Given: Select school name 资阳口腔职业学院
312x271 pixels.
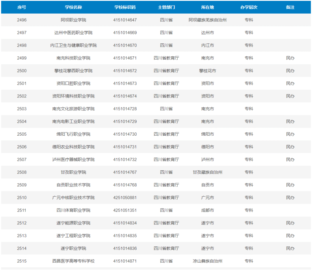Looking at the screenshot, I should click(73, 84).
